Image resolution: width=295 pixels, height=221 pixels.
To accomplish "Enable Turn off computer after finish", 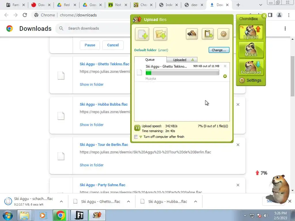I will point(136,137).
